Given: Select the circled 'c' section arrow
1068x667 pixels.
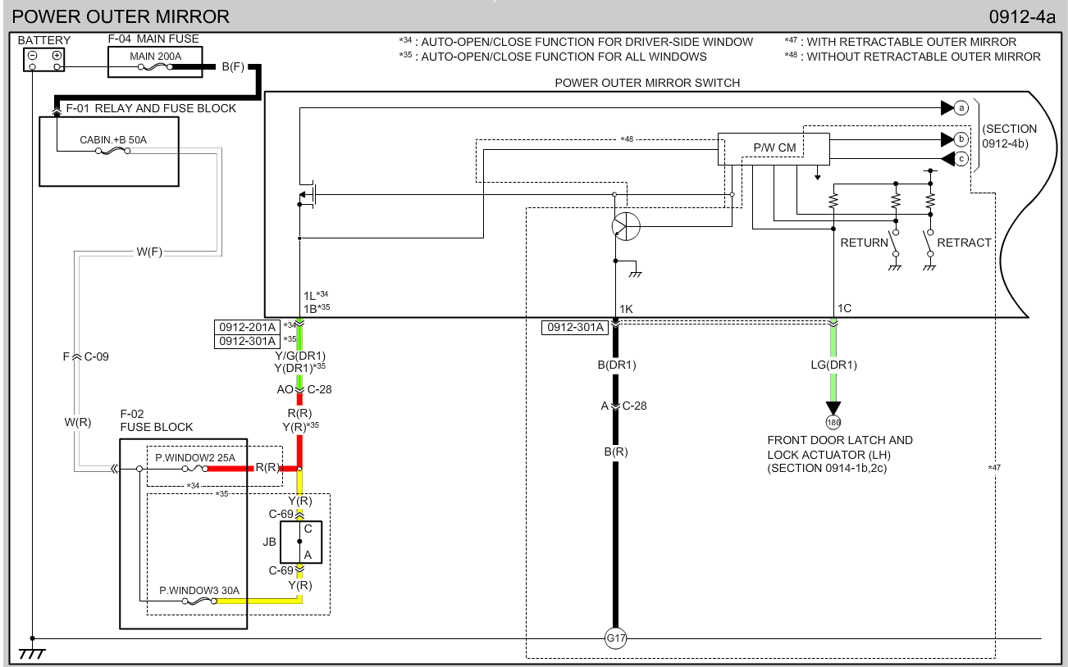Looking at the screenshot, I should [x=961, y=159].
